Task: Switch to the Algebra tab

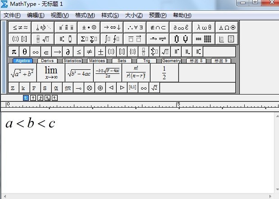Action: (x=23, y=61)
